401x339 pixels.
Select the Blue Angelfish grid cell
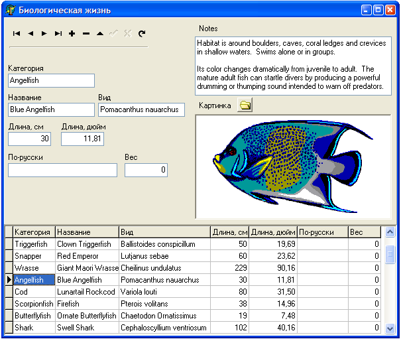click(x=87, y=280)
